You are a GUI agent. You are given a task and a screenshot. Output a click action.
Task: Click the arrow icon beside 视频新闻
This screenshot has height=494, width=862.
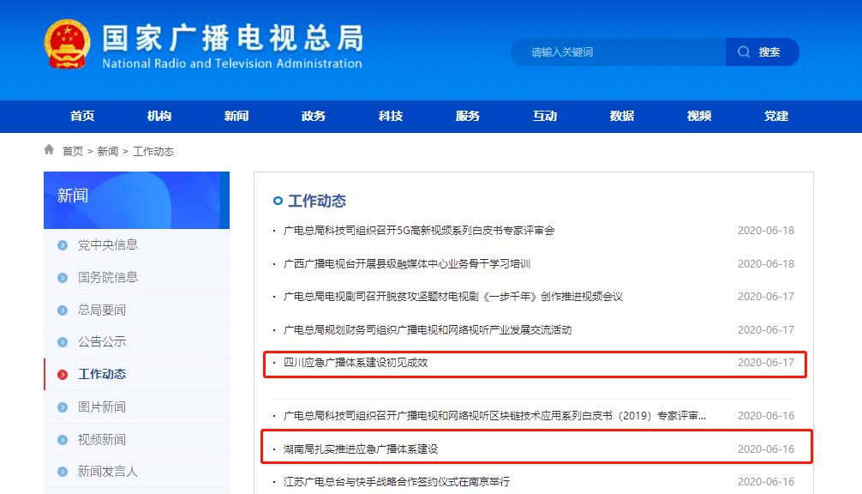(63, 439)
